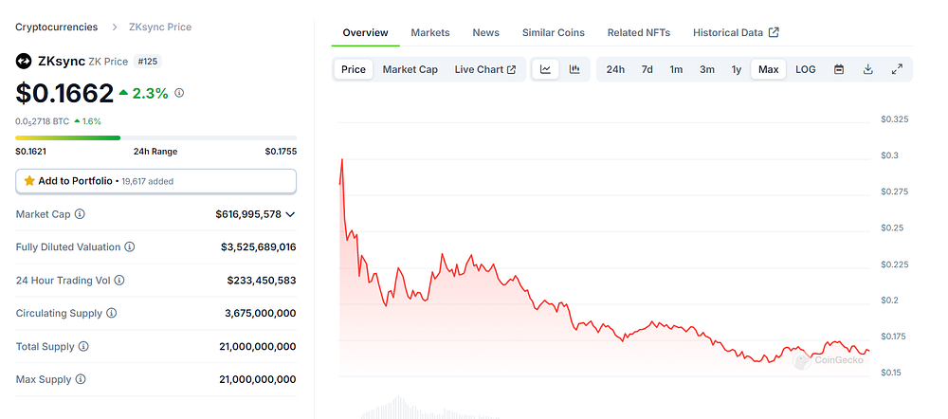Click the #125 rank badge
948x419 pixels.
click(148, 61)
